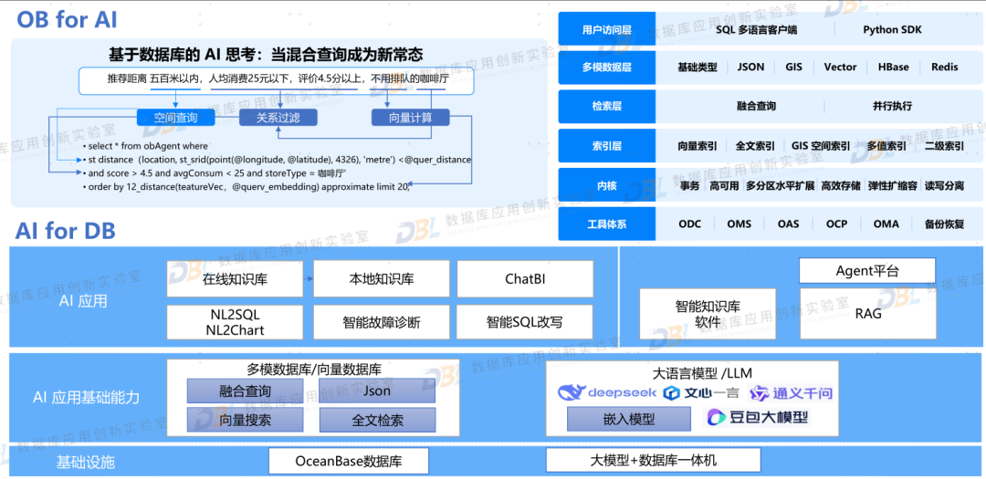Click the DeepSeek whale logo

point(572,393)
